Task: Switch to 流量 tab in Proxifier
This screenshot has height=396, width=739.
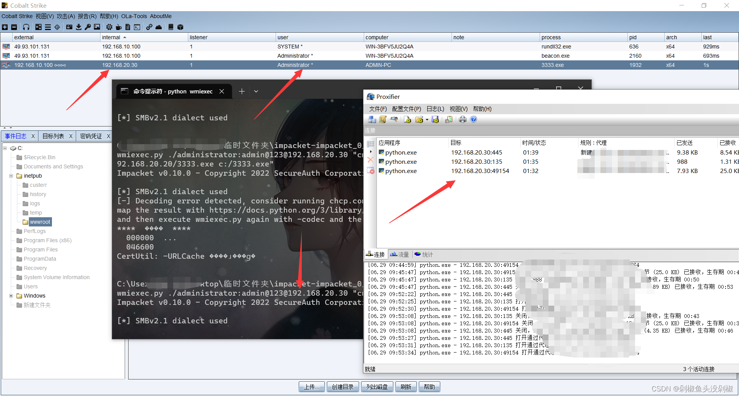Action: tap(400, 255)
